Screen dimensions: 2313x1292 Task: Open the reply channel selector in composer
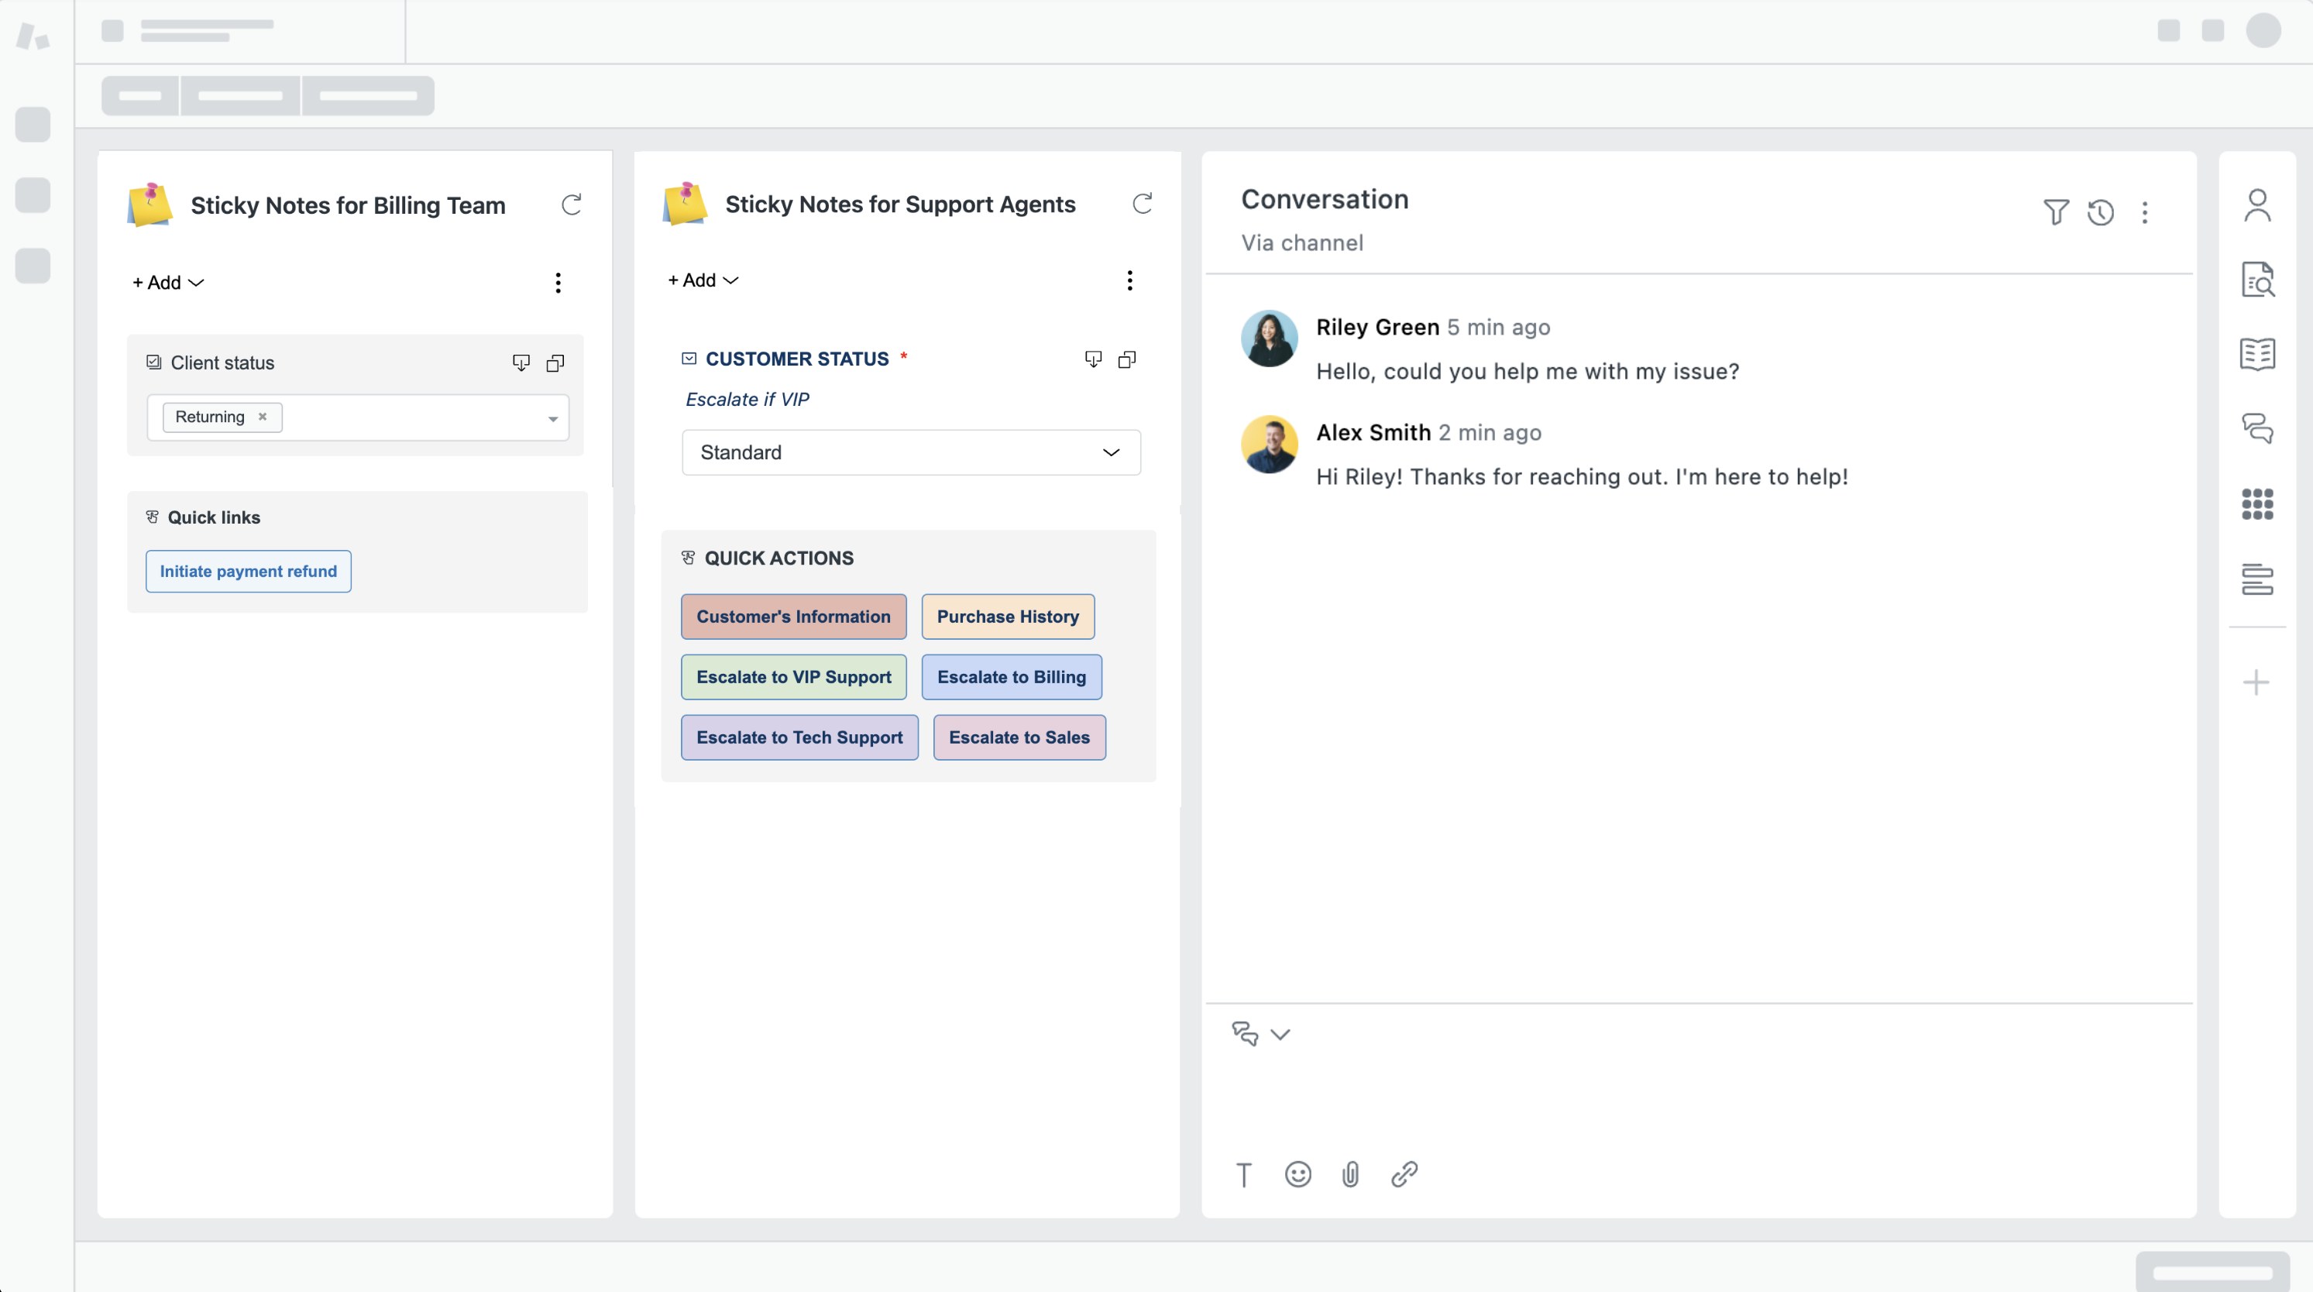tap(1262, 1034)
